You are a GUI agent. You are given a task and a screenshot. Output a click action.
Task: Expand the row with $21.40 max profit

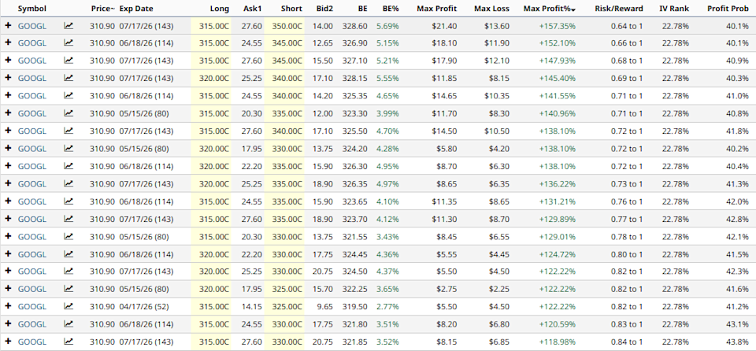[8, 25]
